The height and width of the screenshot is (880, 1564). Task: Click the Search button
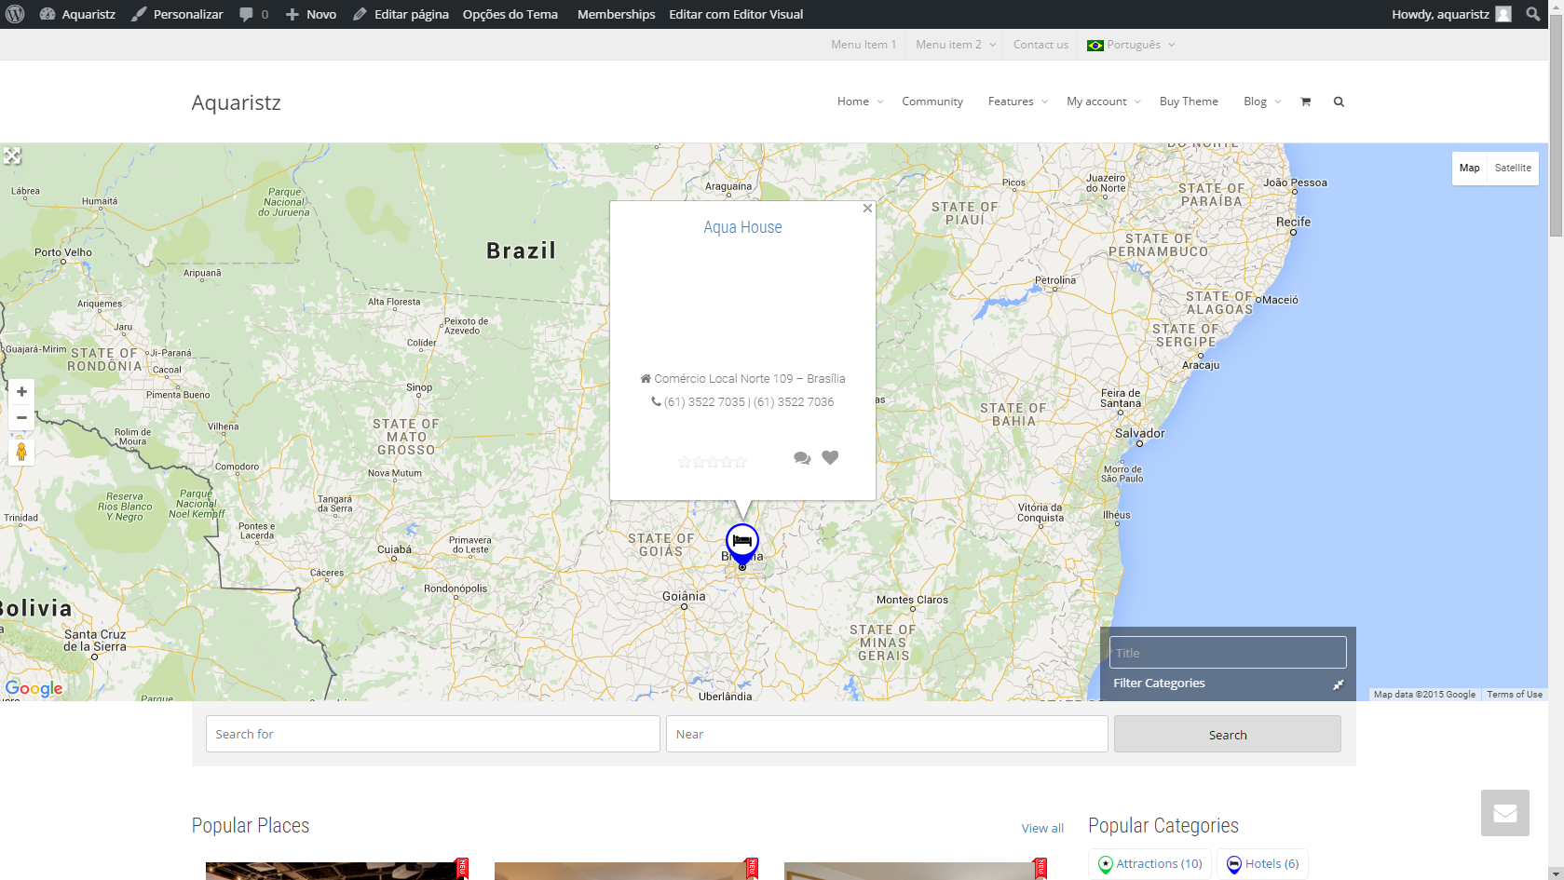click(x=1228, y=734)
